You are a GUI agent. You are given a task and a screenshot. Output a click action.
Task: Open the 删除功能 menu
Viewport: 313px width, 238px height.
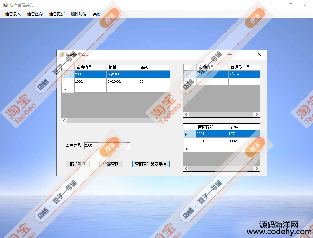pyautogui.click(x=79, y=14)
